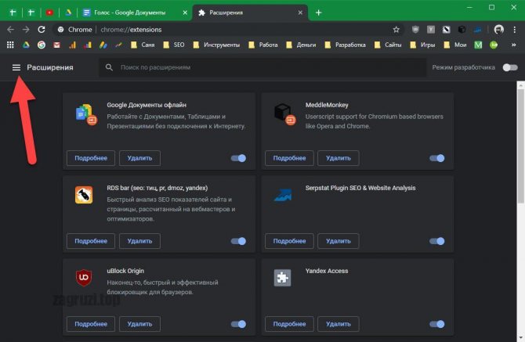Bookmark this page using the star icon

click(396, 30)
